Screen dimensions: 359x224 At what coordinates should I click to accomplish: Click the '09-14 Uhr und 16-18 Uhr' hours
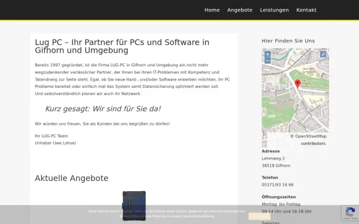pos(287,211)
